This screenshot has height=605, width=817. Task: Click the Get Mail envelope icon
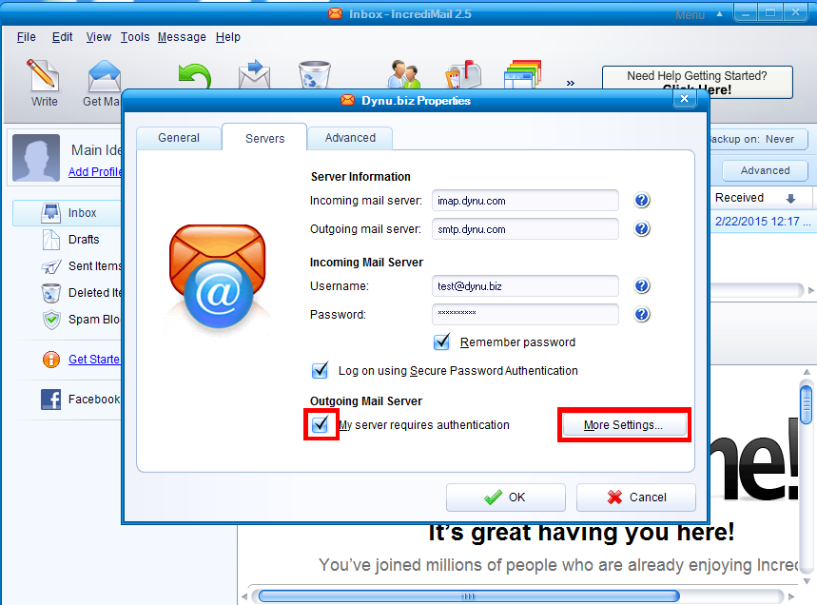[105, 76]
